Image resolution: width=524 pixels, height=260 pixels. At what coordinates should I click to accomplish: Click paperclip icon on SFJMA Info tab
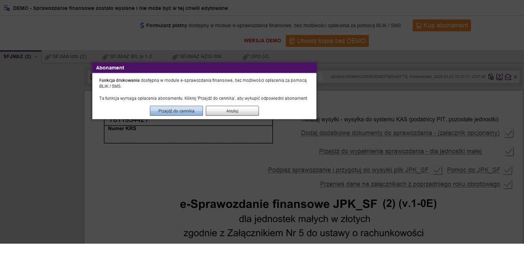48,57
